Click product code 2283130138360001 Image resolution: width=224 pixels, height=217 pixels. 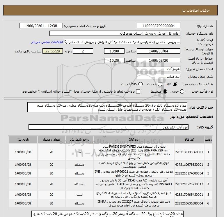[x=189, y=152]
